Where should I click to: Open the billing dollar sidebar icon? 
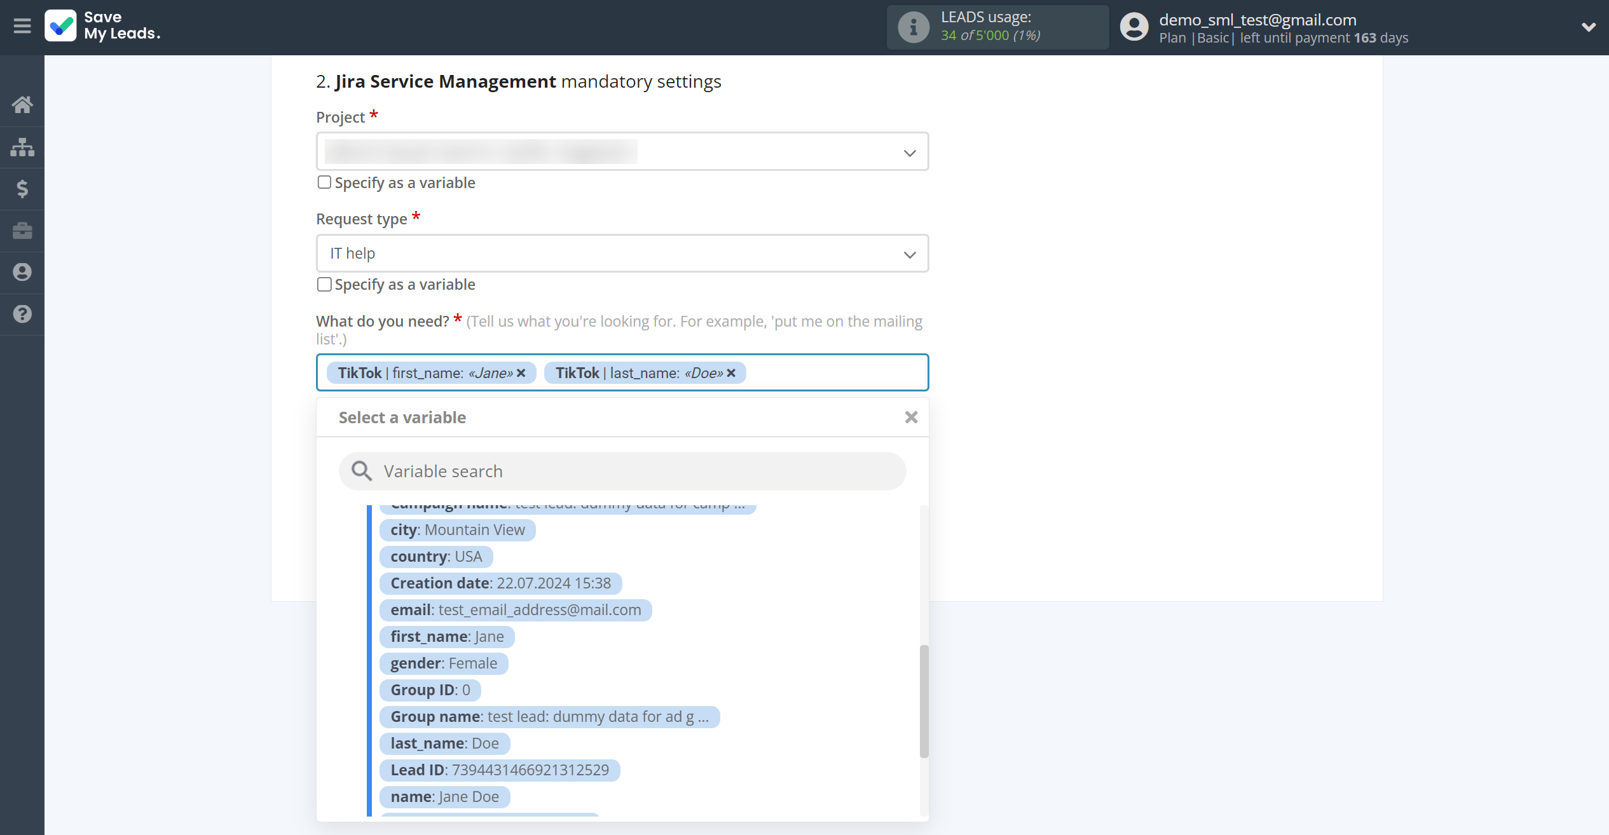pyautogui.click(x=22, y=189)
